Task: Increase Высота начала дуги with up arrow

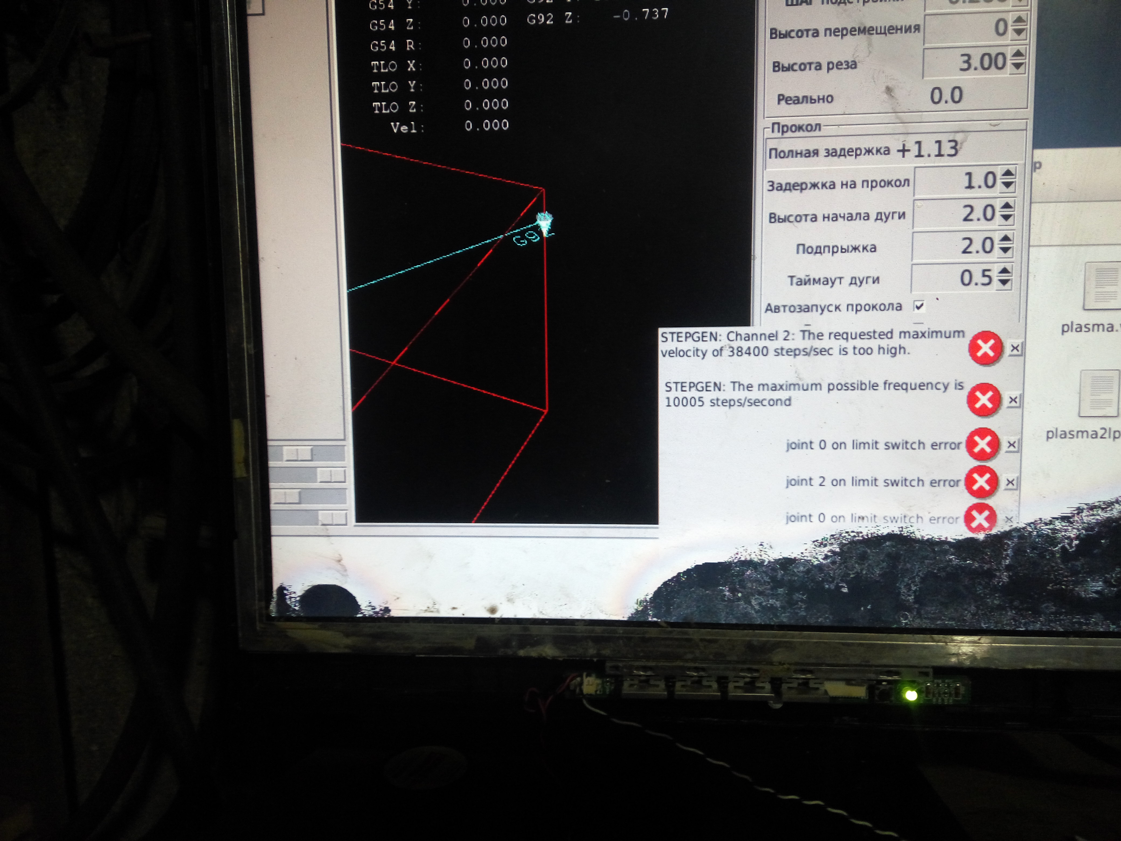Action: (1007, 206)
